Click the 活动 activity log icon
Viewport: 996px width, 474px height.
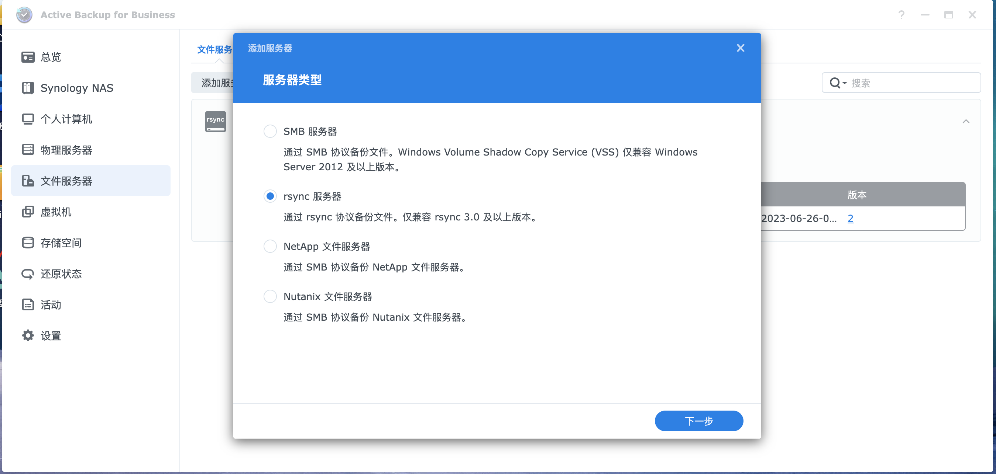28,304
